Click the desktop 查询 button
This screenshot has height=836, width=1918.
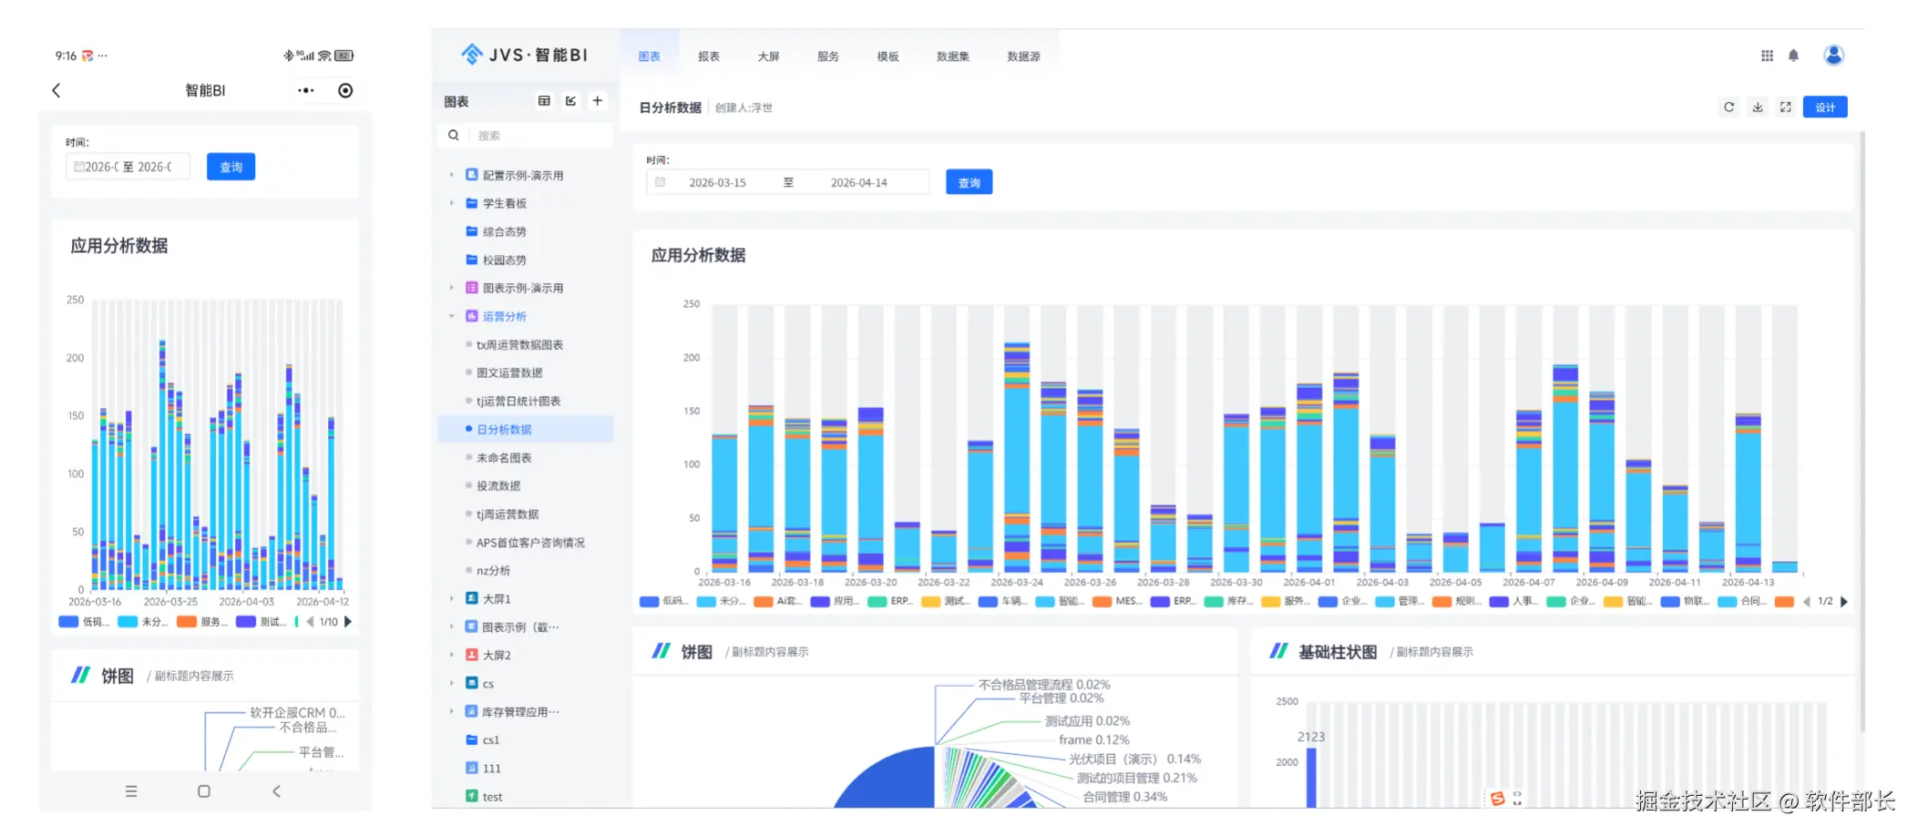(969, 182)
